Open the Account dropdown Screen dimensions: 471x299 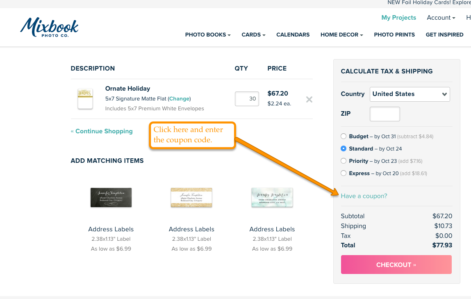tap(441, 18)
